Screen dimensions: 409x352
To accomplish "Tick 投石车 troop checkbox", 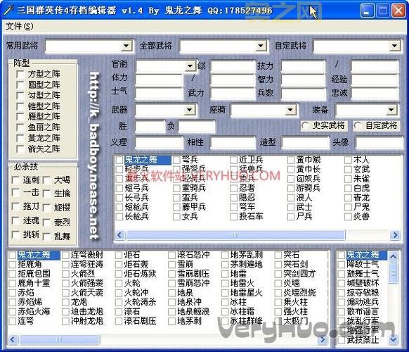I will tap(234, 217).
